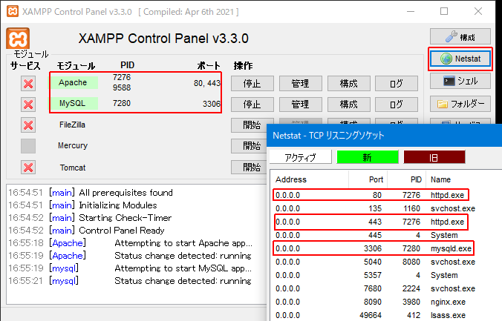
Task: Start Mercury with 開始 button
Action: (249, 146)
